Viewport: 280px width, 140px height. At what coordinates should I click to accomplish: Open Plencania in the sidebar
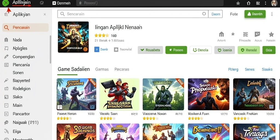pos(21,65)
